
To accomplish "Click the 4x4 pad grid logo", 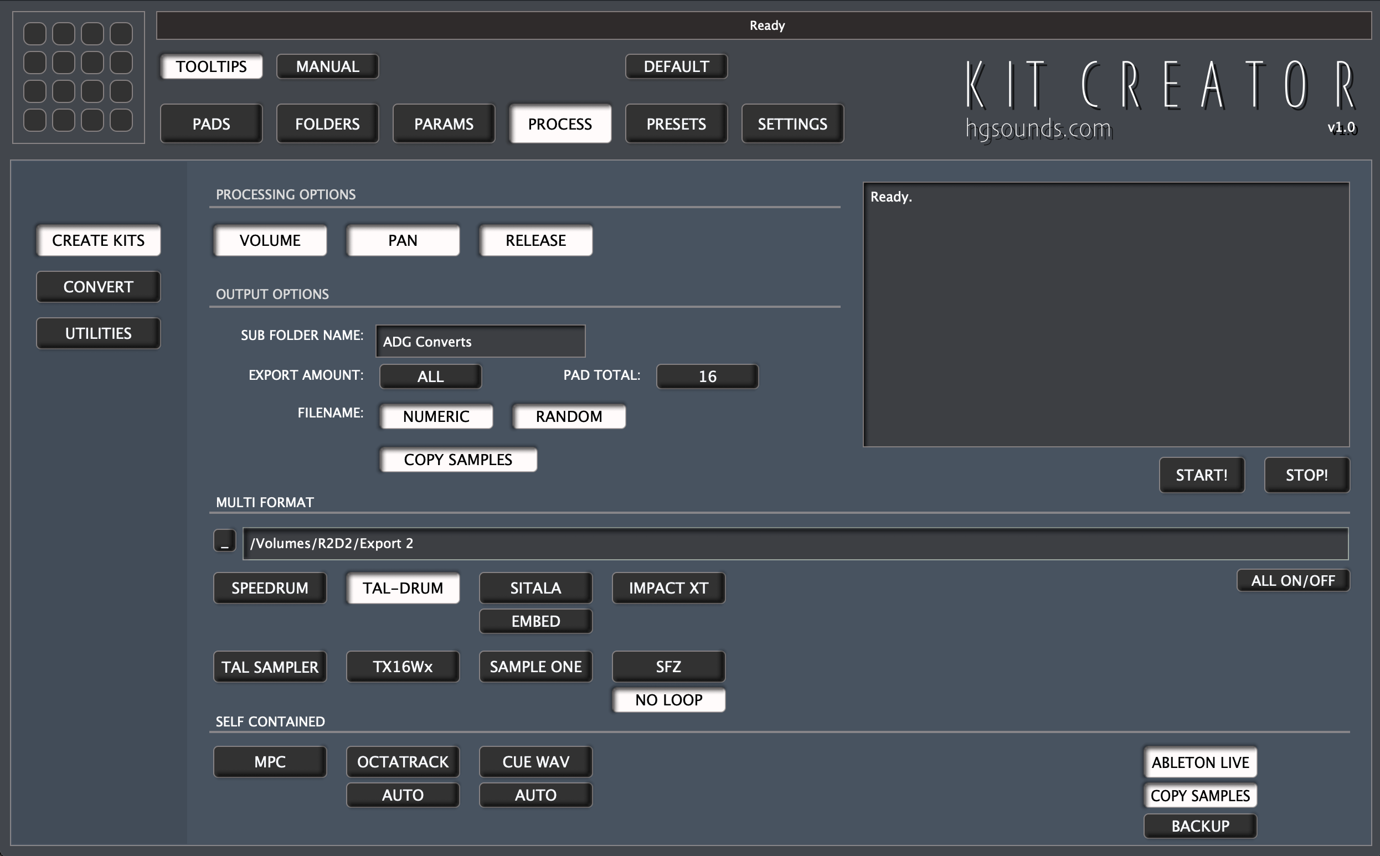I will click(78, 77).
